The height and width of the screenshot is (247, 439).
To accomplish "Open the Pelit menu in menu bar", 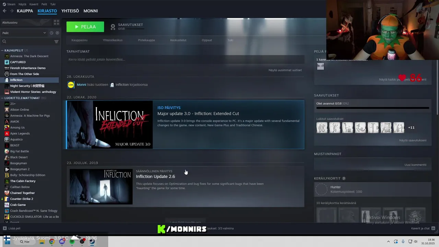I will pyautogui.click(x=44, y=4).
